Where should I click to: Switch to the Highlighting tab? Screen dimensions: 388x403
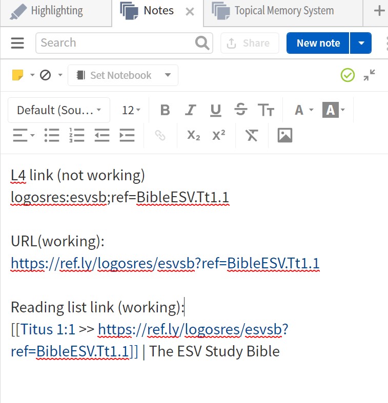pyautogui.click(x=56, y=11)
